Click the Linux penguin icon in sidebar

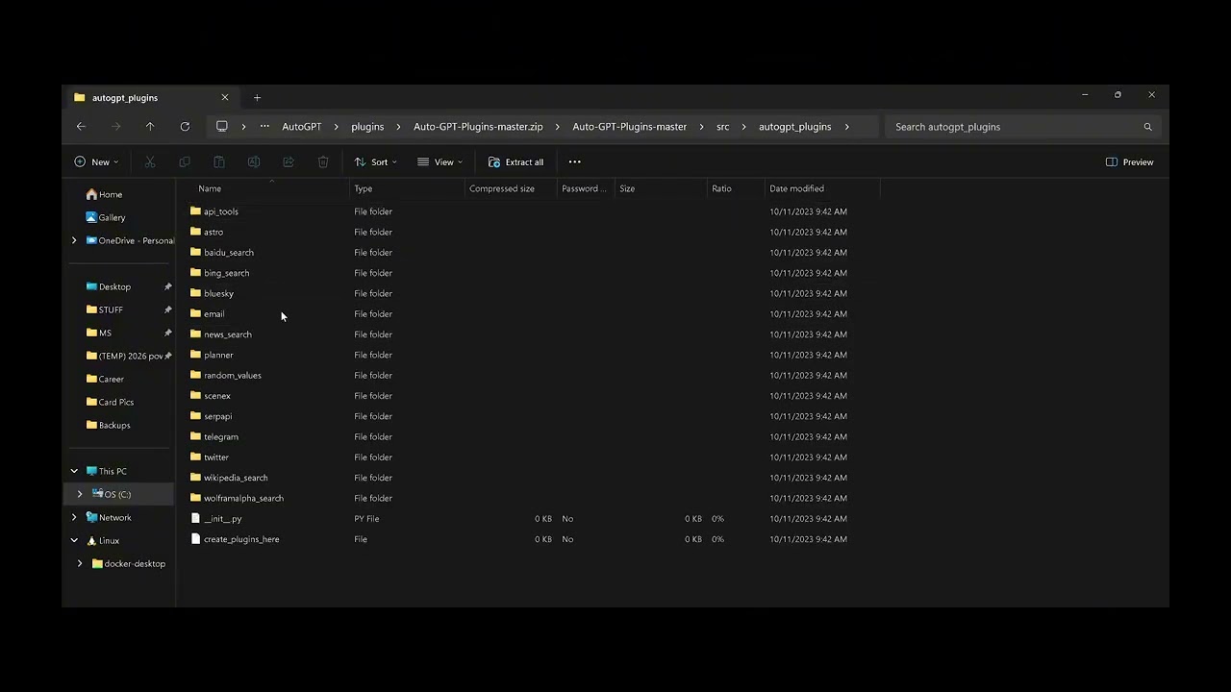click(92, 540)
